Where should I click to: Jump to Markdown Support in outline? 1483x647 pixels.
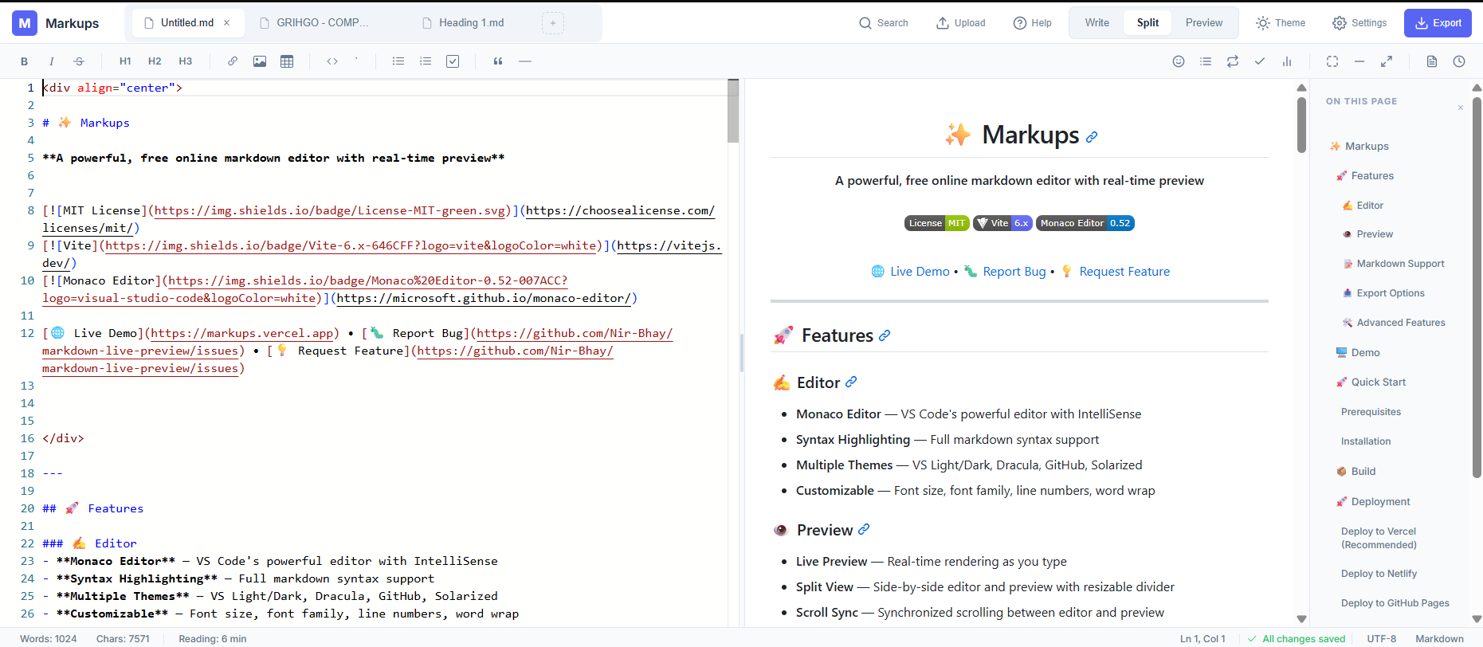(x=1393, y=264)
